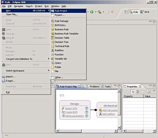This screenshot has width=158, height=138.
Task: Choose Rule Project in New submenu
Action: (68, 11)
